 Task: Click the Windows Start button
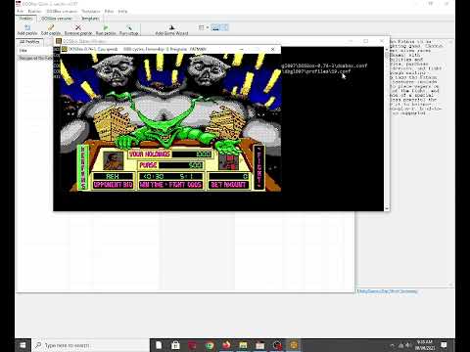point(23,345)
